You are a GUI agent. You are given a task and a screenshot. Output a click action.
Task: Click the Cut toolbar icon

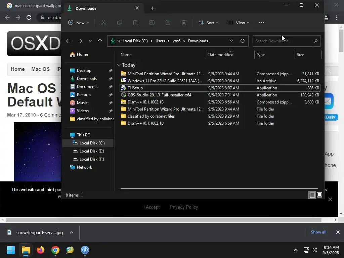tap(103, 23)
